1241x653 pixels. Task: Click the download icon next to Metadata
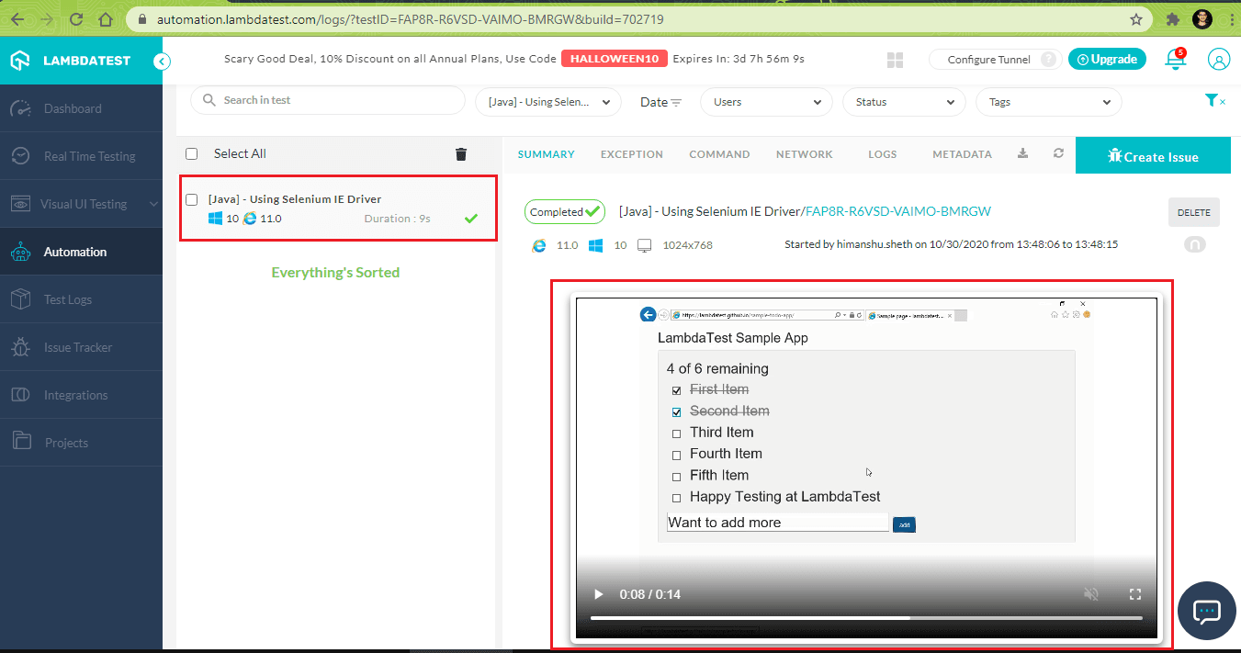click(1022, 154)
